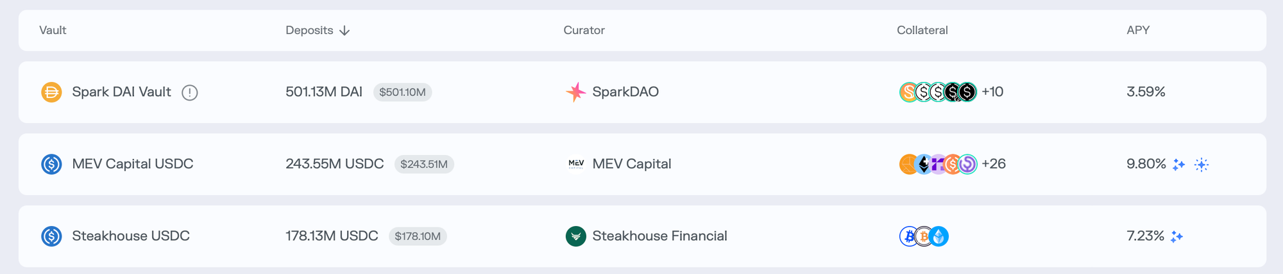Viewport: 1283px width, 274px height.
Task: Click the SparkDAO pink star logo
Action: click(575, 92)
